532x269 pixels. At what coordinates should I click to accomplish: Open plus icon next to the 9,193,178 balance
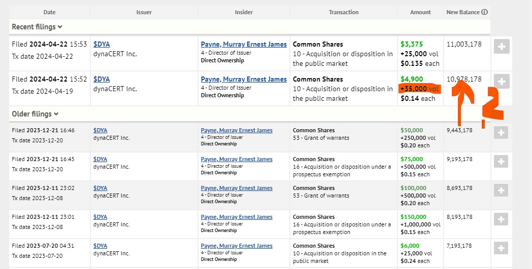coord(501,162)
